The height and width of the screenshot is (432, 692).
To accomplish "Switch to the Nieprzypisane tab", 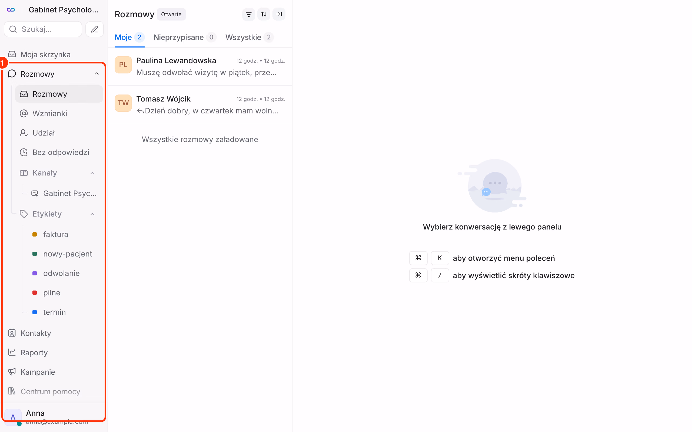I will coord(185,38).
